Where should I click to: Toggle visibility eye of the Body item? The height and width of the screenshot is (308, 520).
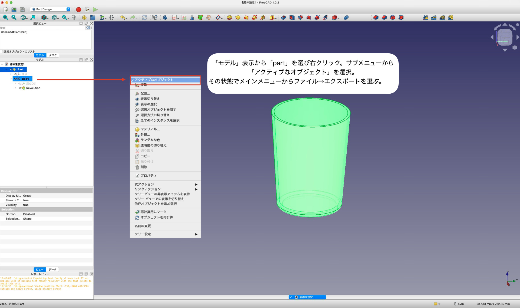click(15, 79)
